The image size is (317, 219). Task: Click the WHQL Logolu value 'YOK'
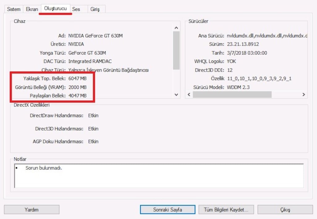pyautogui.click(x=231, y=61)
